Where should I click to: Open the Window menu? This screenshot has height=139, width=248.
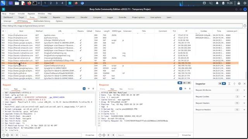(x=41, y=14)
